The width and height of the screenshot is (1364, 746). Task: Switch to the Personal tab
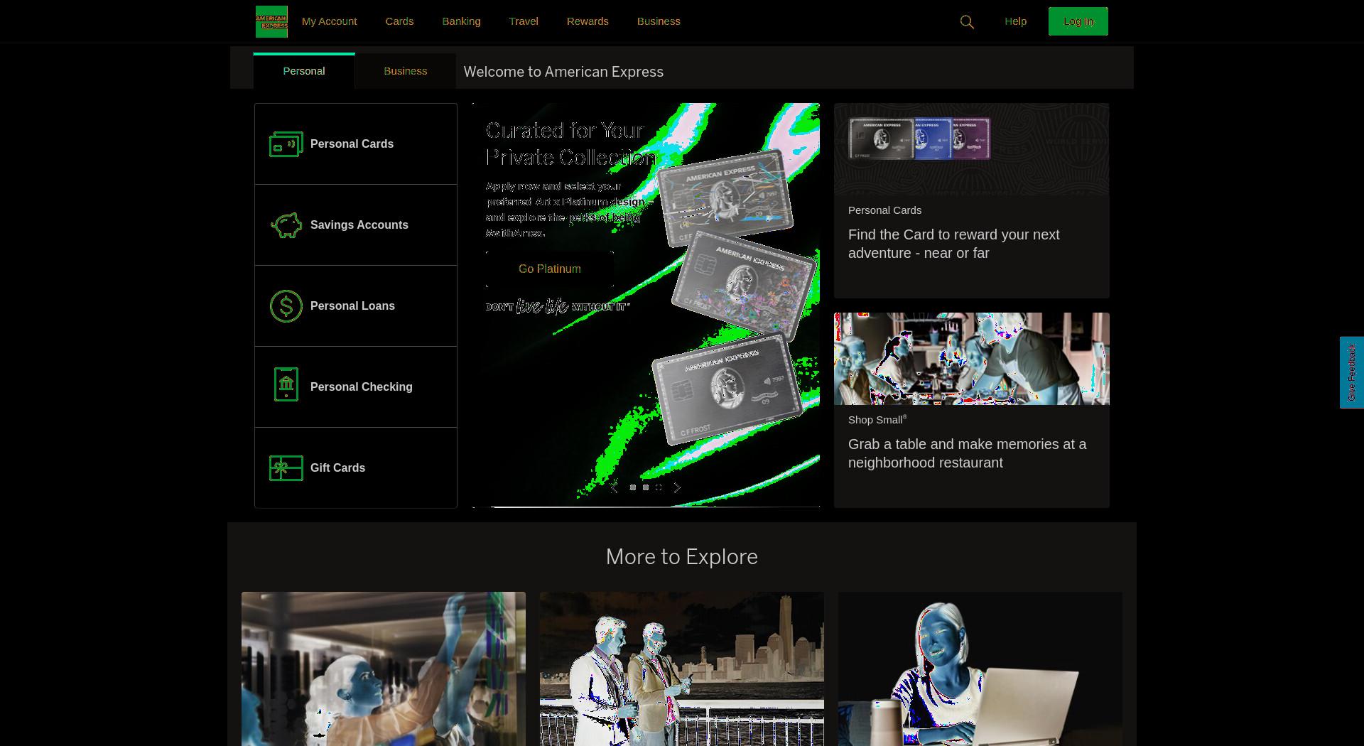click(304, 71)
